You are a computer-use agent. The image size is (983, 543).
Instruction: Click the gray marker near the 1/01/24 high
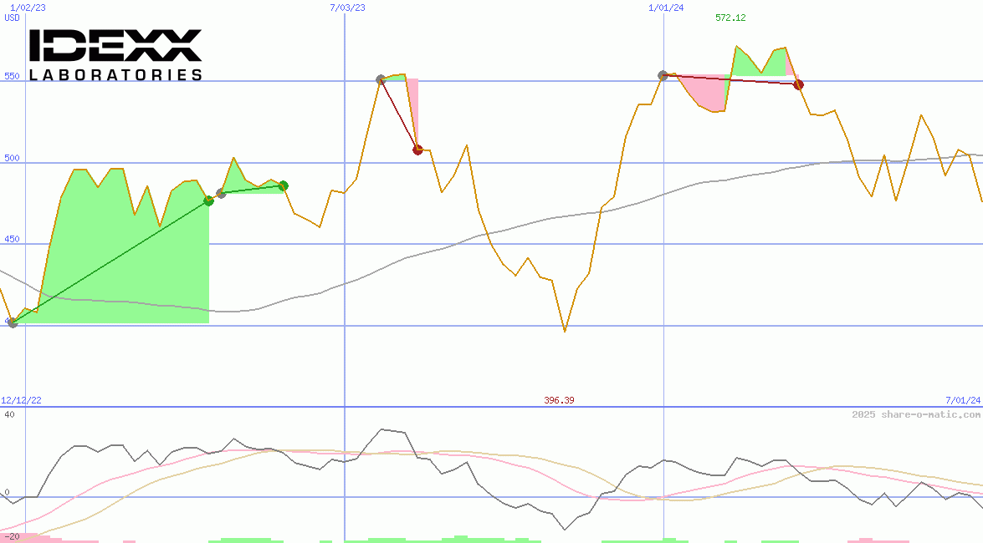pyautogui.click(x=662, y=74)
